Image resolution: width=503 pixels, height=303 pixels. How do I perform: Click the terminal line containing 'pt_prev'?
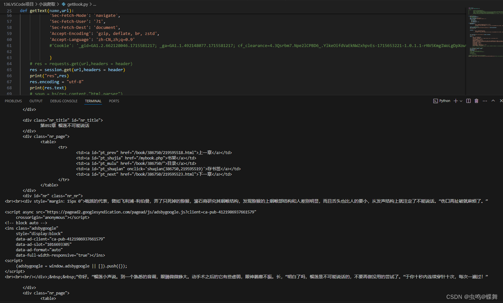tap(154, 153)
